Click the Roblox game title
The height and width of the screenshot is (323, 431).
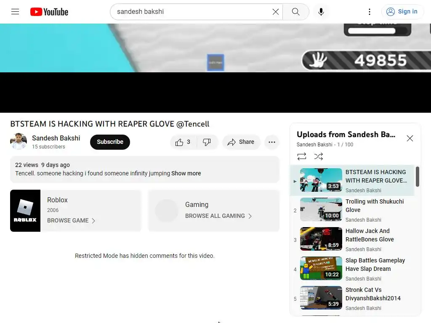click(57, 200)
